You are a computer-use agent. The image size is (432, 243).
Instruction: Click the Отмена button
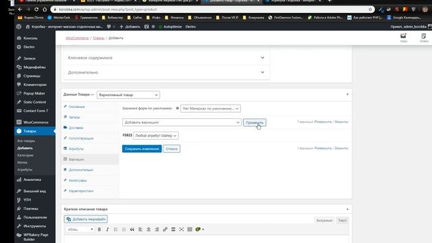pyautogui.click(x=171, y=148)
